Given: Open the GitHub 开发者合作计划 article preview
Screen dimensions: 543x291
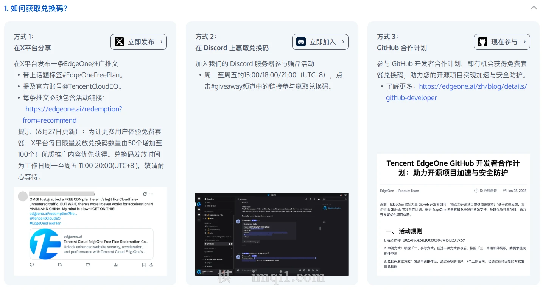Looking at the screenshot, I should (453, 214).
